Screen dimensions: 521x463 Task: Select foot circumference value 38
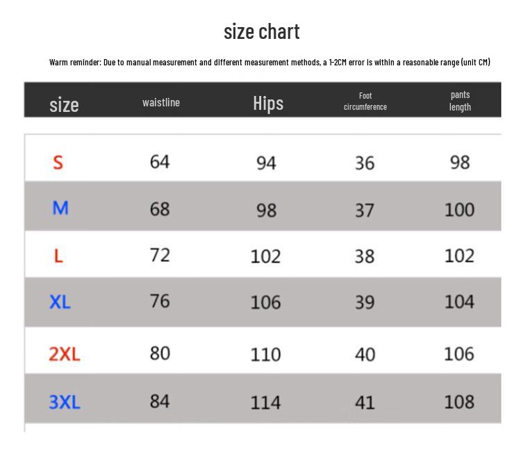point(365,256)
